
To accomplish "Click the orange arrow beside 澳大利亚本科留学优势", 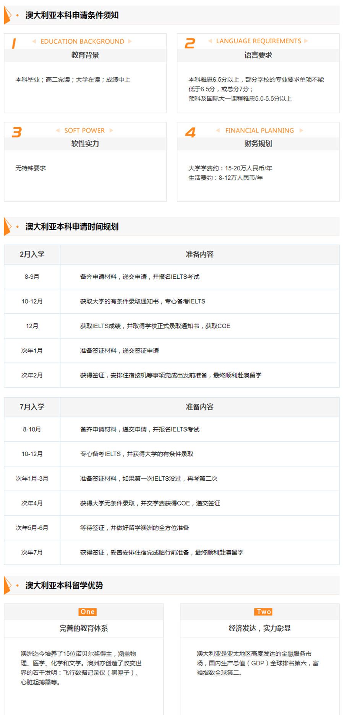I will point(7,586).
